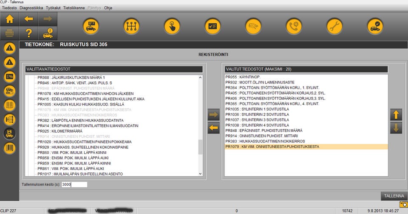Click the phone support icon

point(294,26)
